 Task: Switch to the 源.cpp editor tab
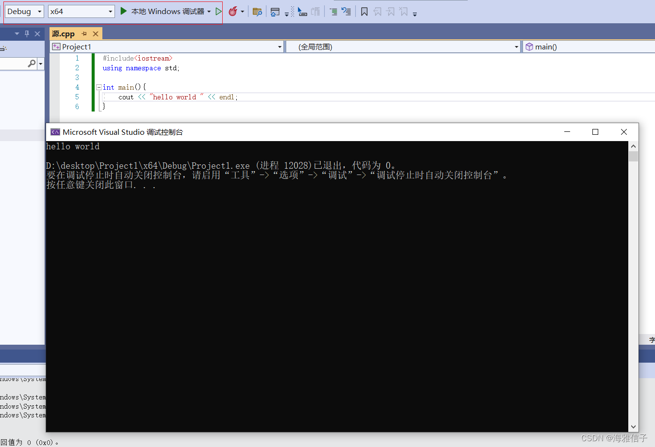pos(64,34)
